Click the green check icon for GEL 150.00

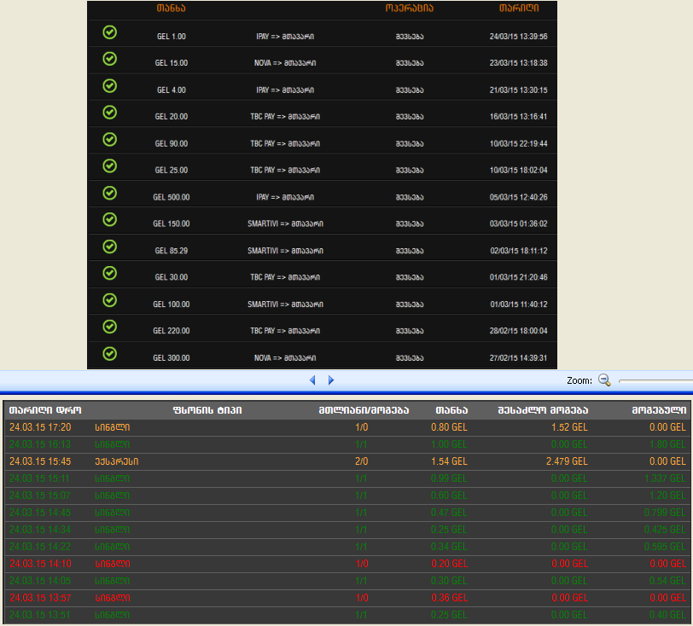click(109, 219)
